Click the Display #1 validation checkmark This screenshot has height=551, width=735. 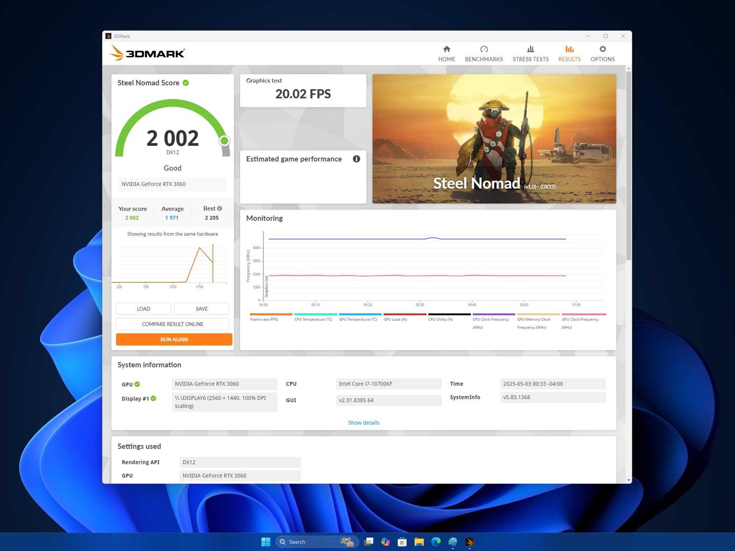pos(153,399)
